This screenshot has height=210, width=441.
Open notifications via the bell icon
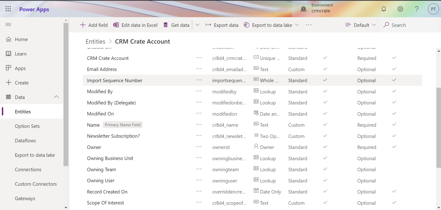[384, 9]
